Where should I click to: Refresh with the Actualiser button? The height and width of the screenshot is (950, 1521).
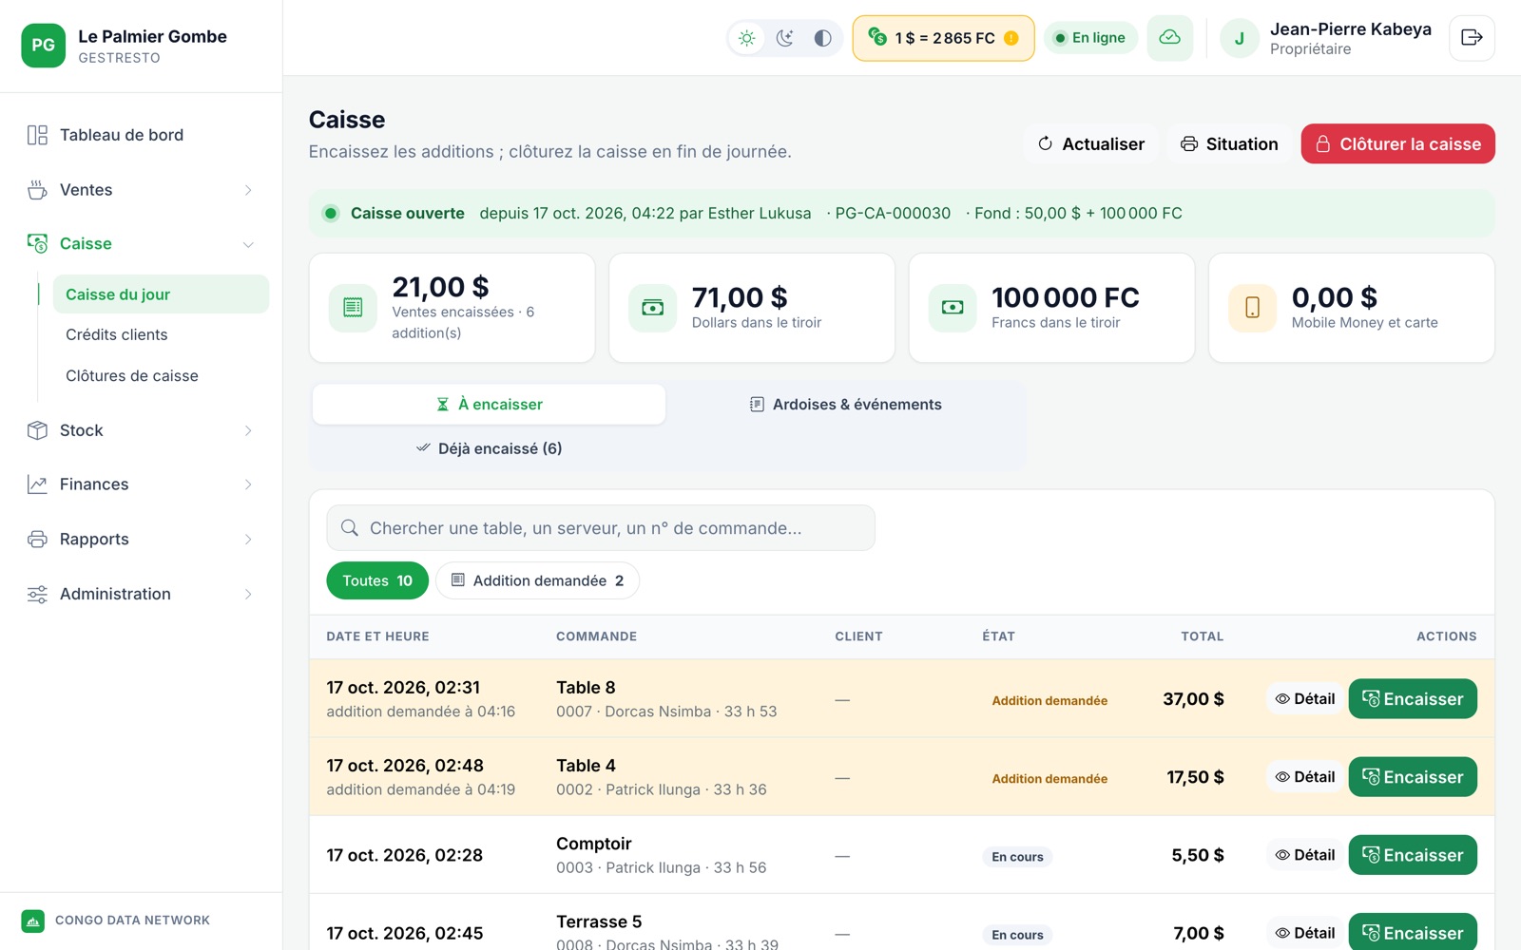coord(1091,143)
